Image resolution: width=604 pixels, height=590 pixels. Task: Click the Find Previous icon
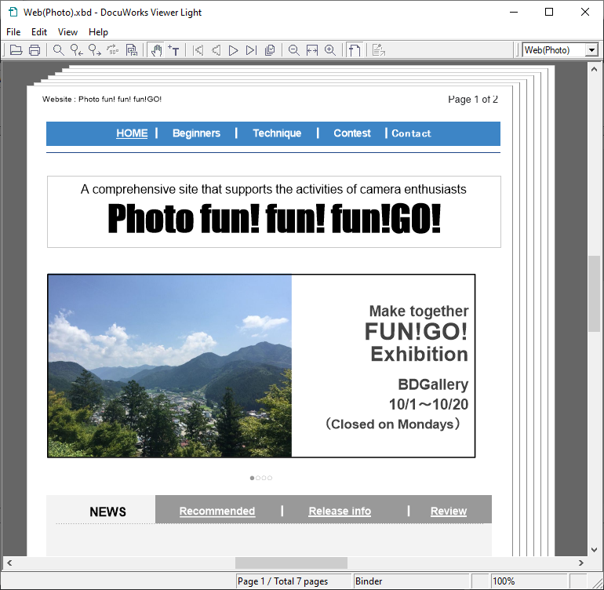(x=77, y=50)
